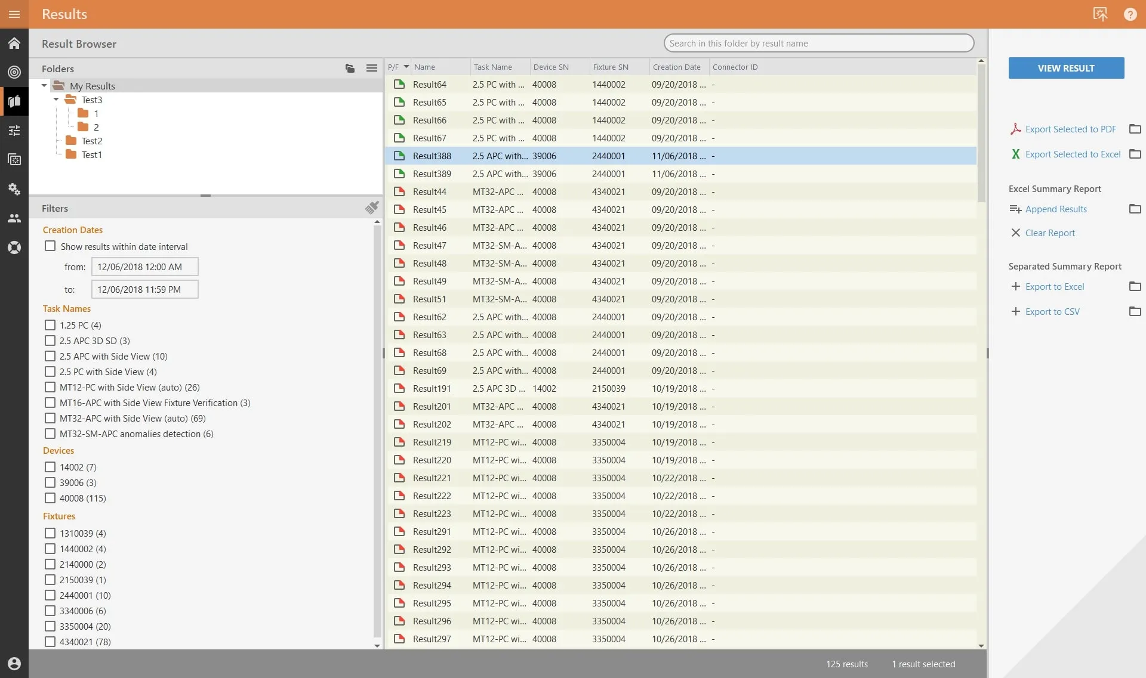Click Export Selected to Excel link

1073,154
